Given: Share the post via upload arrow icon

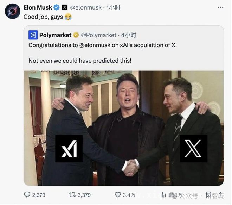Looking at the screenshot, I should (220, 195).
